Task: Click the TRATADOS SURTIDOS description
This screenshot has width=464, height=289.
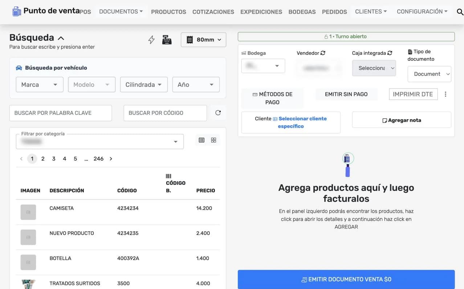Action: click(75, 283)
